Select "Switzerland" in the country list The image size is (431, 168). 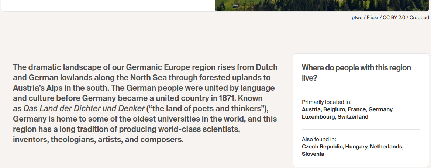point(354,117)
